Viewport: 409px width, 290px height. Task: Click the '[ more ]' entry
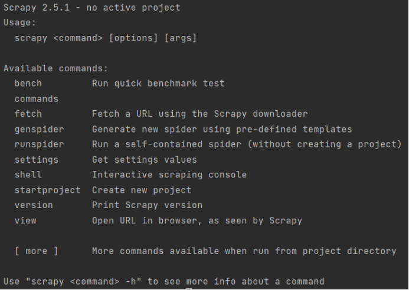(37, 251)
